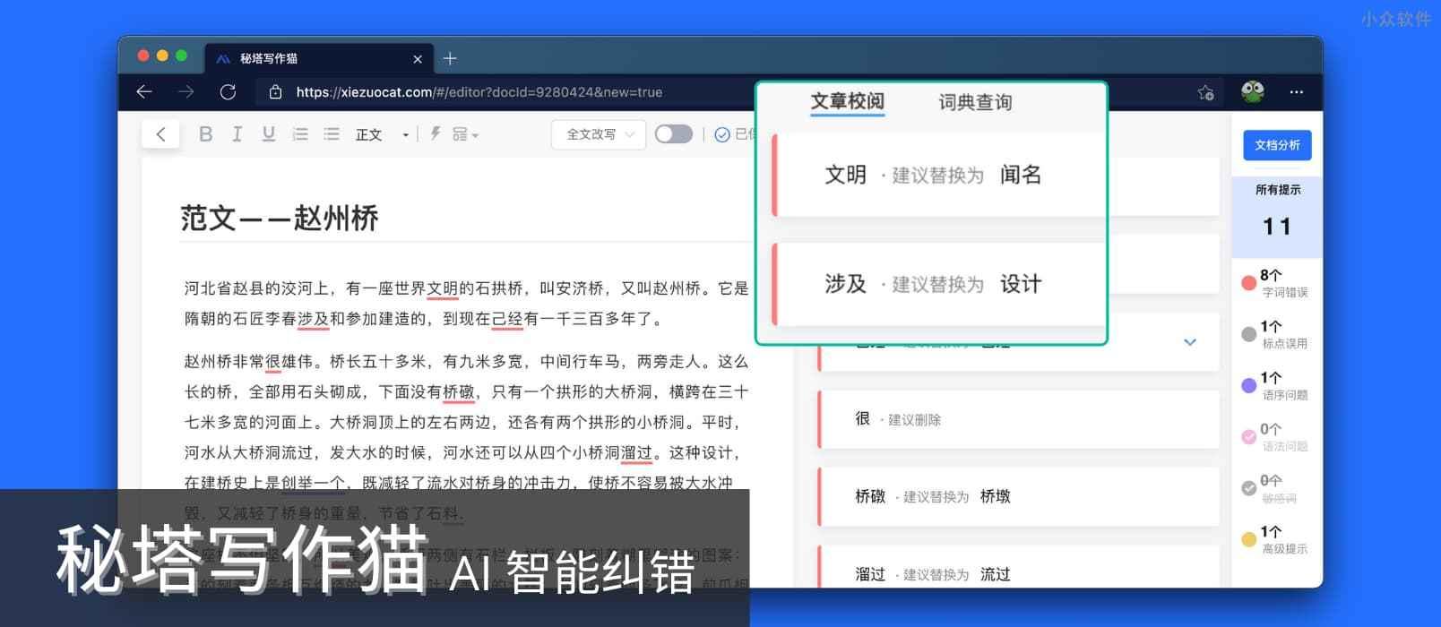The image size is (1441, 627).
Task: Filter by 高级提示 yellow dot category
Action: pyautogui.click(x=1276, y=539)
